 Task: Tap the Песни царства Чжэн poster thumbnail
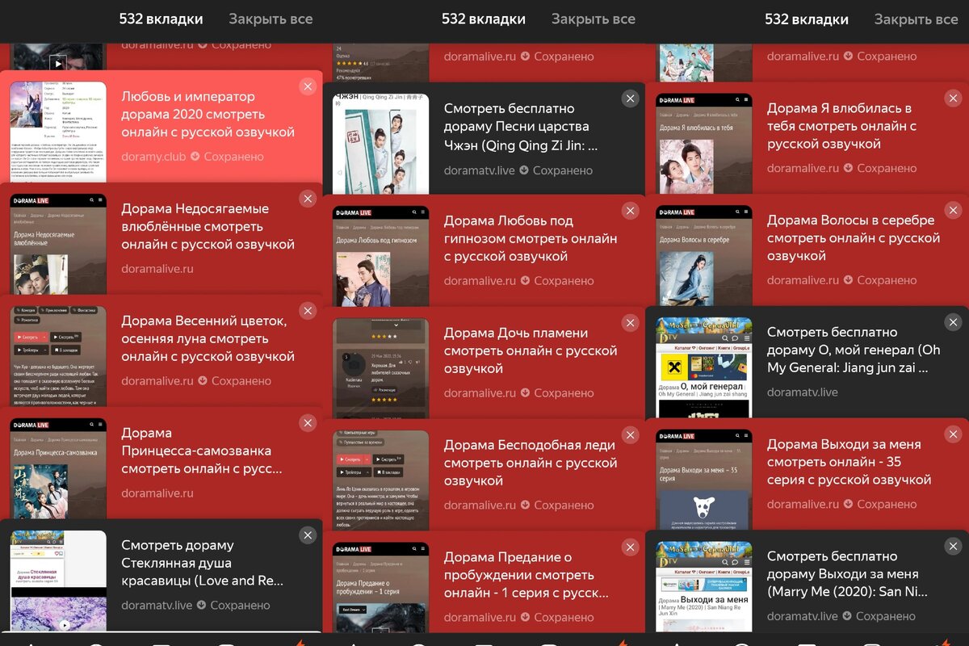[x=381, y=143]
